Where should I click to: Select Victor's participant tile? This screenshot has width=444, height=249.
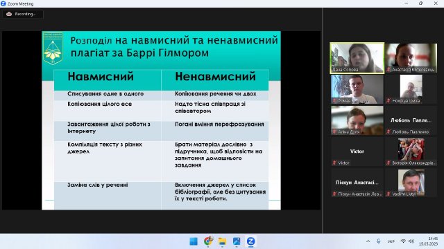[x=357, y=151]
